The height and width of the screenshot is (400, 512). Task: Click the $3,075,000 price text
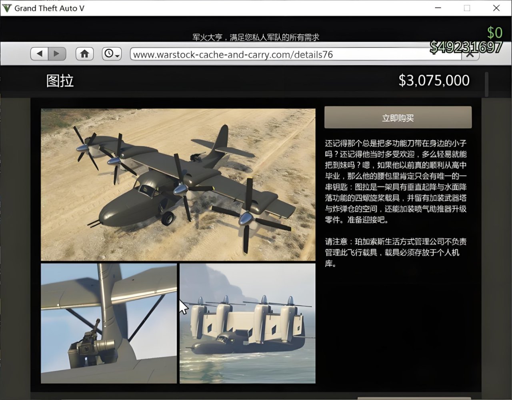click(434, 80)
